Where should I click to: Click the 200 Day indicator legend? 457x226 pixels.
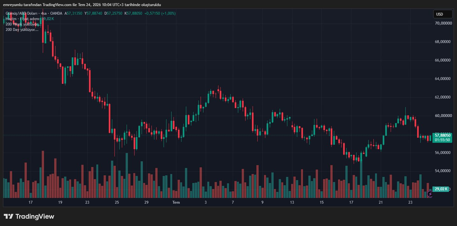(22, 30)
